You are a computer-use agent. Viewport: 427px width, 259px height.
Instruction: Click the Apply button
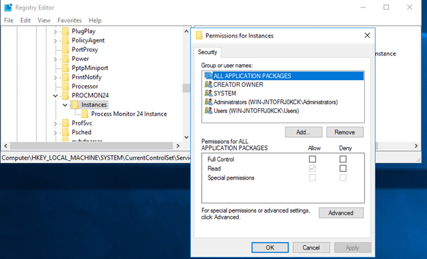point(352,247)
